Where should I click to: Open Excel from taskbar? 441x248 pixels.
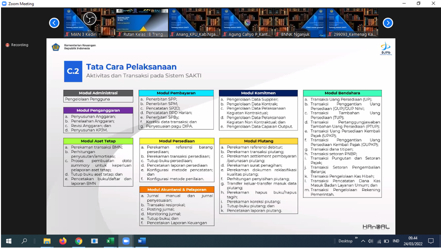110,241
